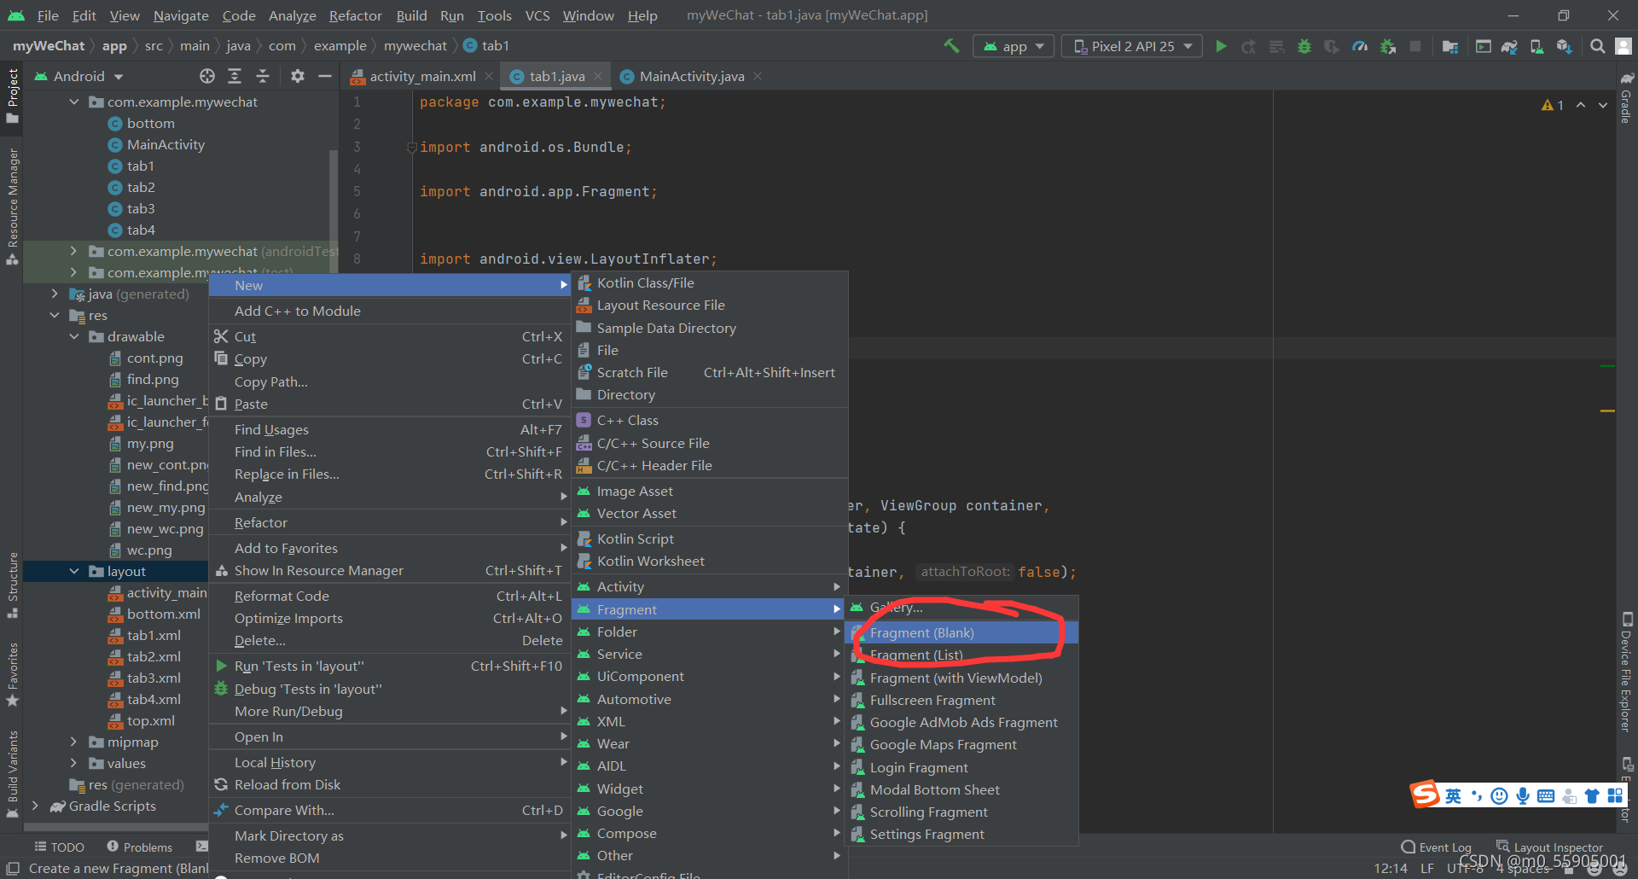
Task: Open the Android Profiler gauge icon
Action: pyautogui.click(x=1360, y=46)
